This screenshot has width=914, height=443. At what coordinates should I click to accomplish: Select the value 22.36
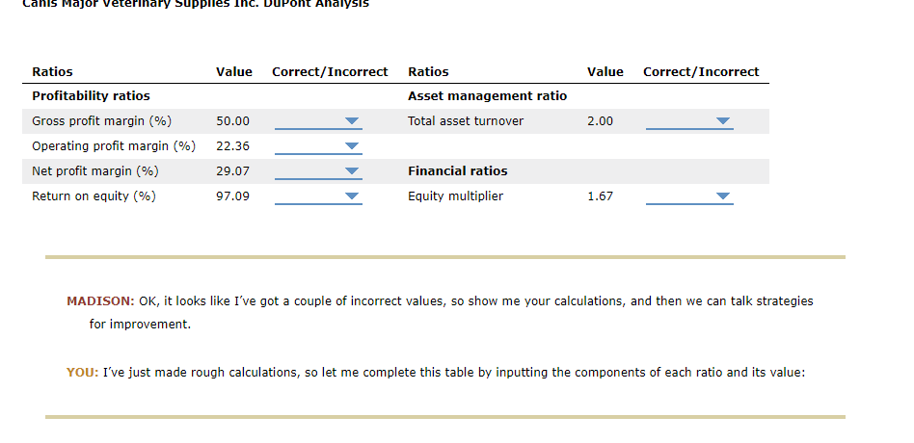pos(232,146)
